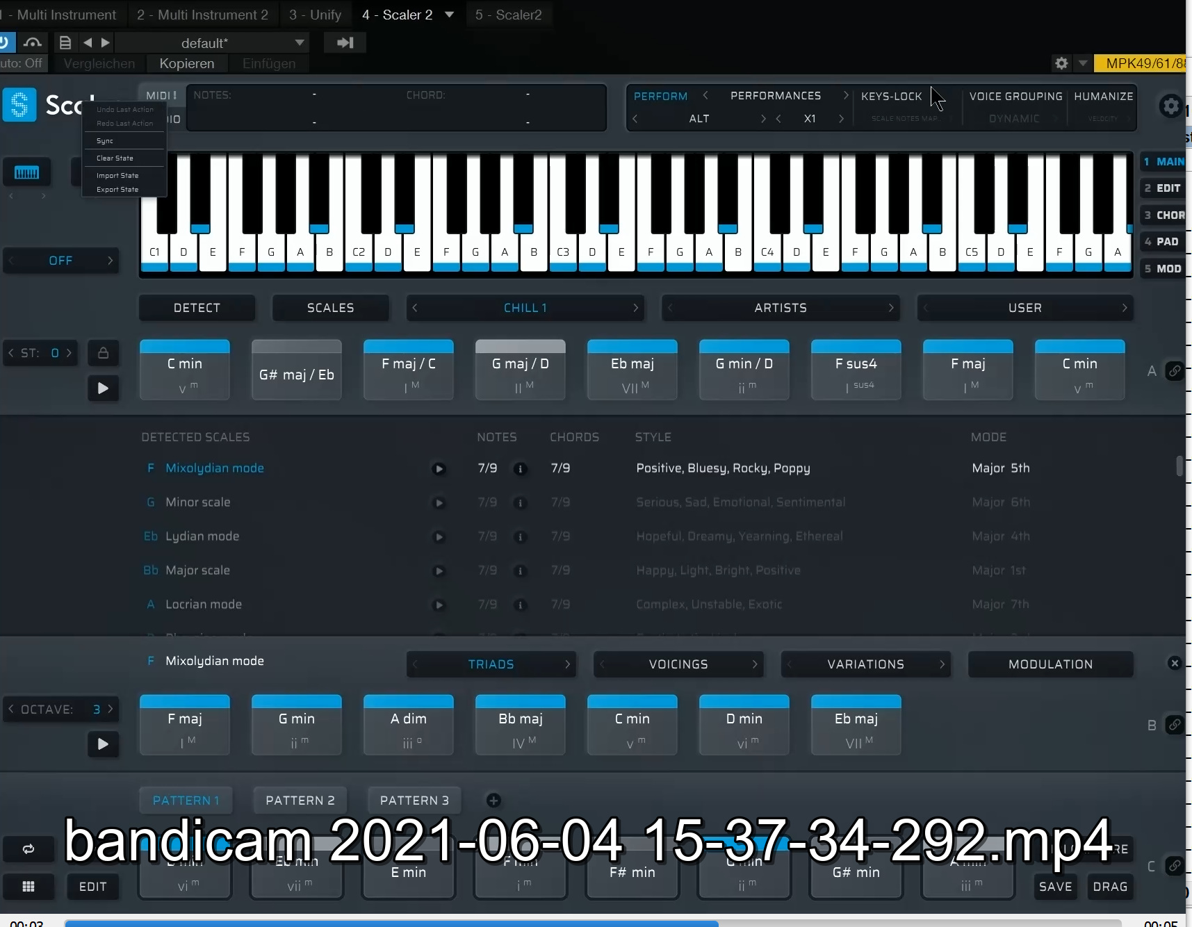Click the host preset file icon
This screenshot has width=1192, height=927.
pos(65,43)
